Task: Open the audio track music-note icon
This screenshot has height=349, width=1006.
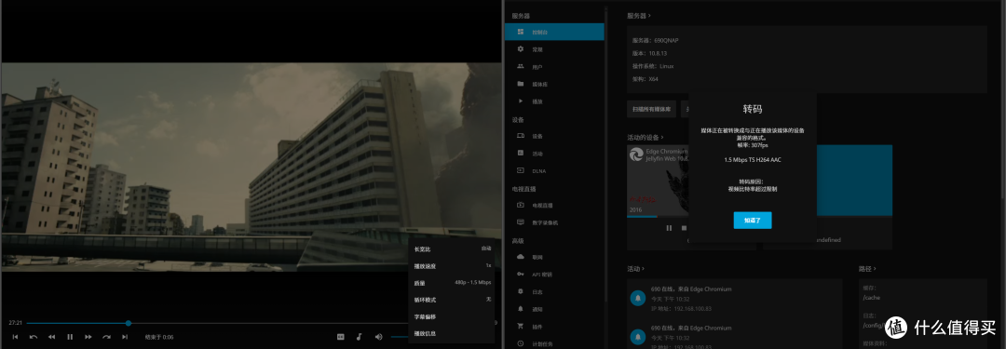Action: pos(360,337)
